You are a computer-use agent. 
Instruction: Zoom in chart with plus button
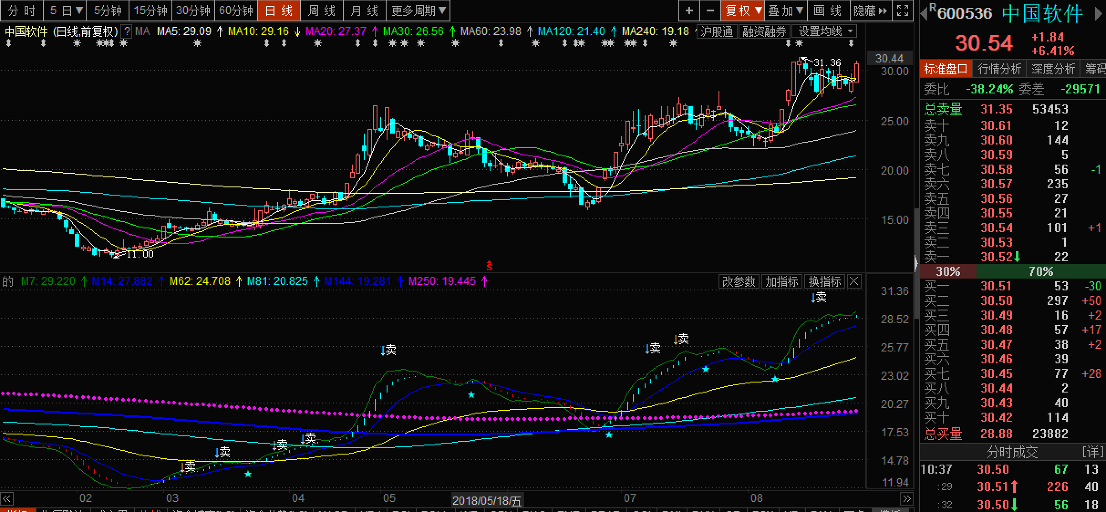tap(689, 10)
